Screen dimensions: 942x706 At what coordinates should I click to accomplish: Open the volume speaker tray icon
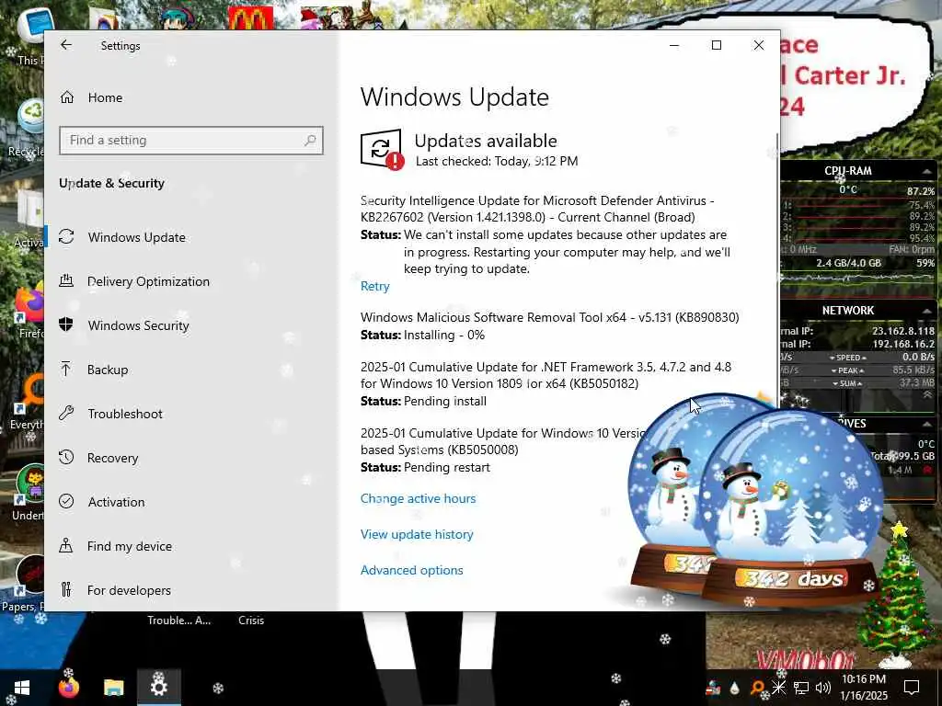click(823, 688)
